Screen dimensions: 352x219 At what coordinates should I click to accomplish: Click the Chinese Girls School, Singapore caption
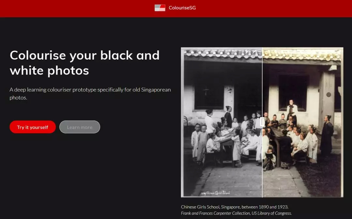[x=235, y=207]
